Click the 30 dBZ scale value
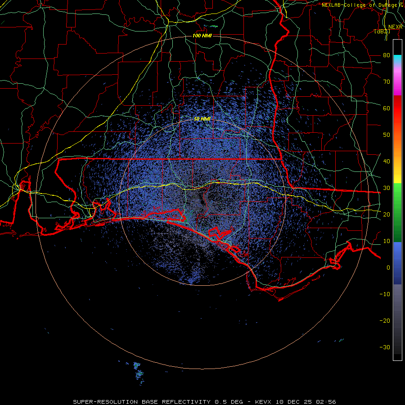The height and width of the screenshot is (405, 405). click(x=387, y=188)
